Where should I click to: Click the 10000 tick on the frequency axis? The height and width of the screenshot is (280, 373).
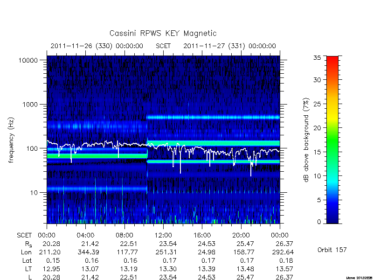(28, 61)
